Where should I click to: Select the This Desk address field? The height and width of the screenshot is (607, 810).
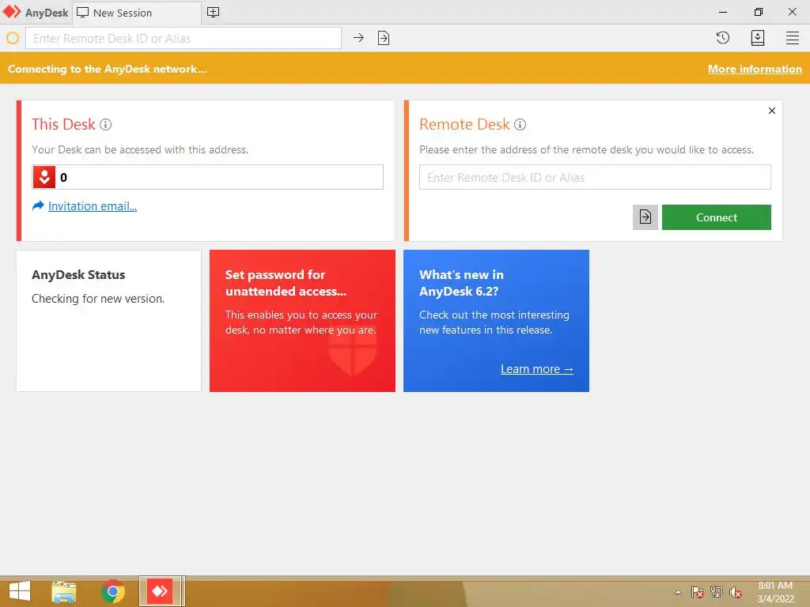coord(208,177)
